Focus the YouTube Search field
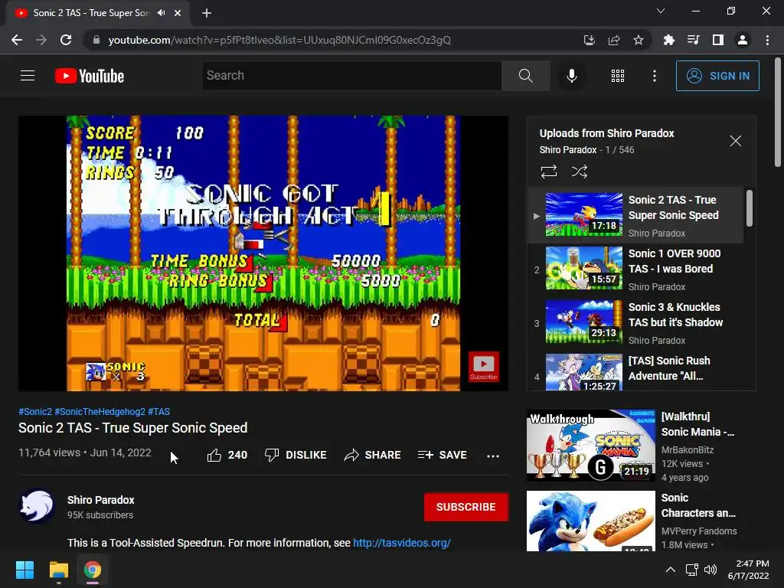The height and width of the screenshot is (588, 784). (x=351, y=76)
